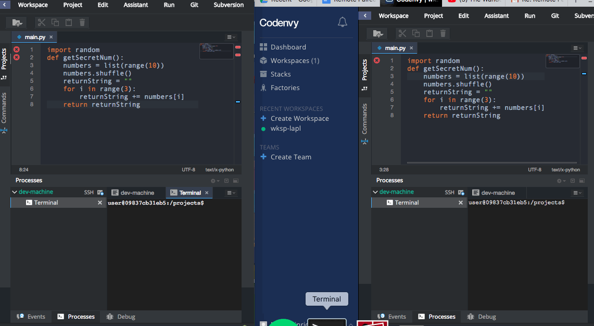Click the green status dot next to wksp-lapl

pos(264,128)
